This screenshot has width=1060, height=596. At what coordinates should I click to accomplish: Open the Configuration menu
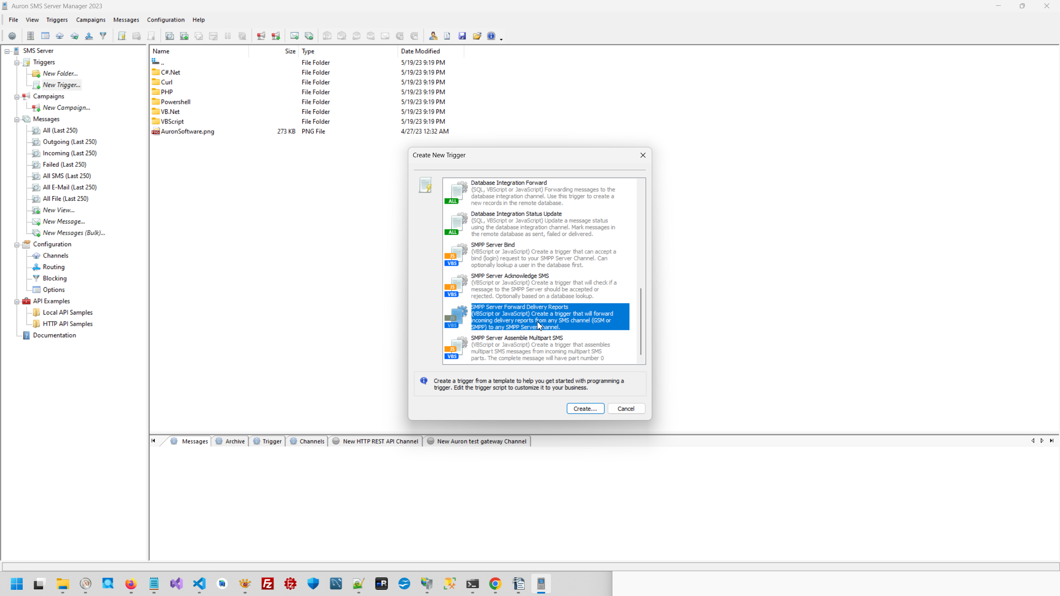click(166, 20)
